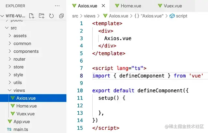The width and height of the screenshot is (208, 133).
Task: Click the Vue icon of App.vue tree file
Action: click(x=10, y=121)
